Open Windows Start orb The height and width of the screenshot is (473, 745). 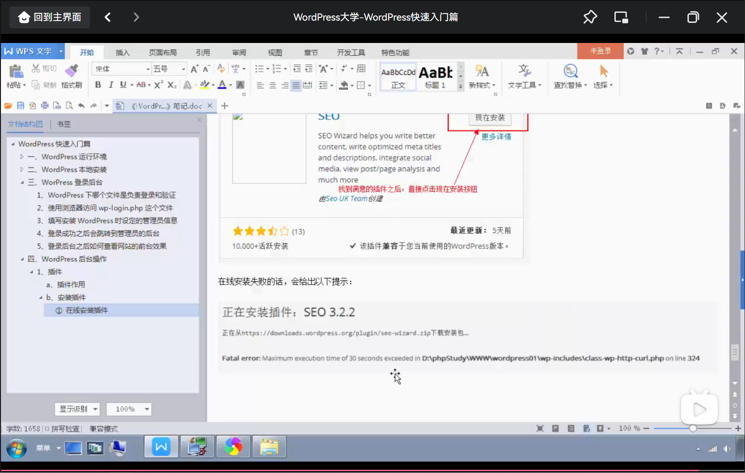click(16, 448)
